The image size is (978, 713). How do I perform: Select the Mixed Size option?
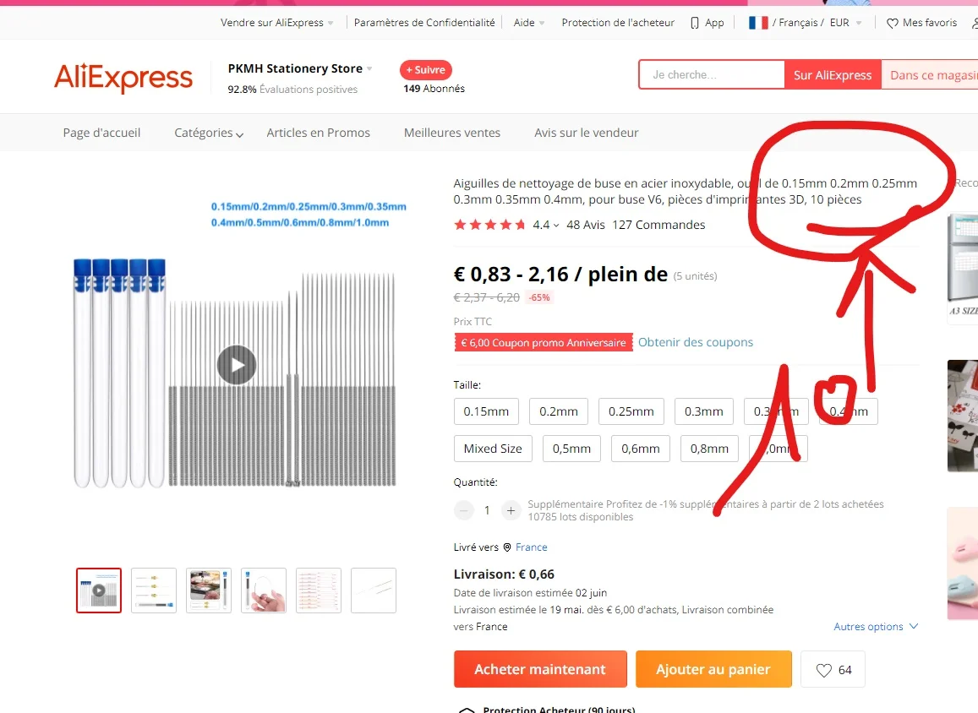pos(493,449)
